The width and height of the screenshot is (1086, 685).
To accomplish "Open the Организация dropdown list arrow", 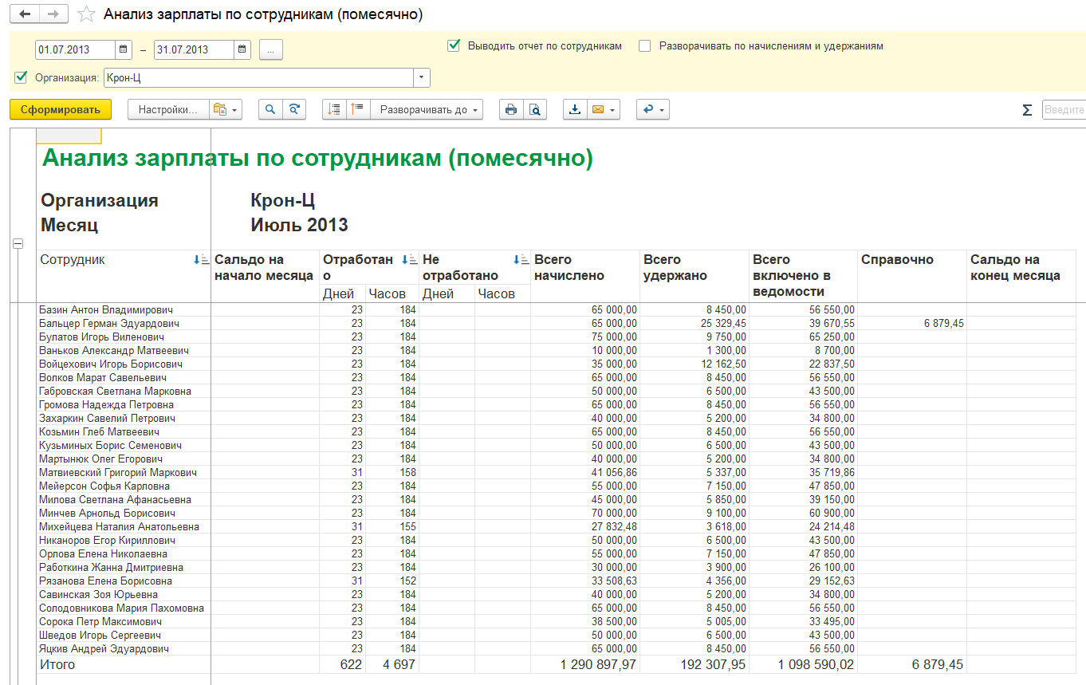I will click(421, 77).
